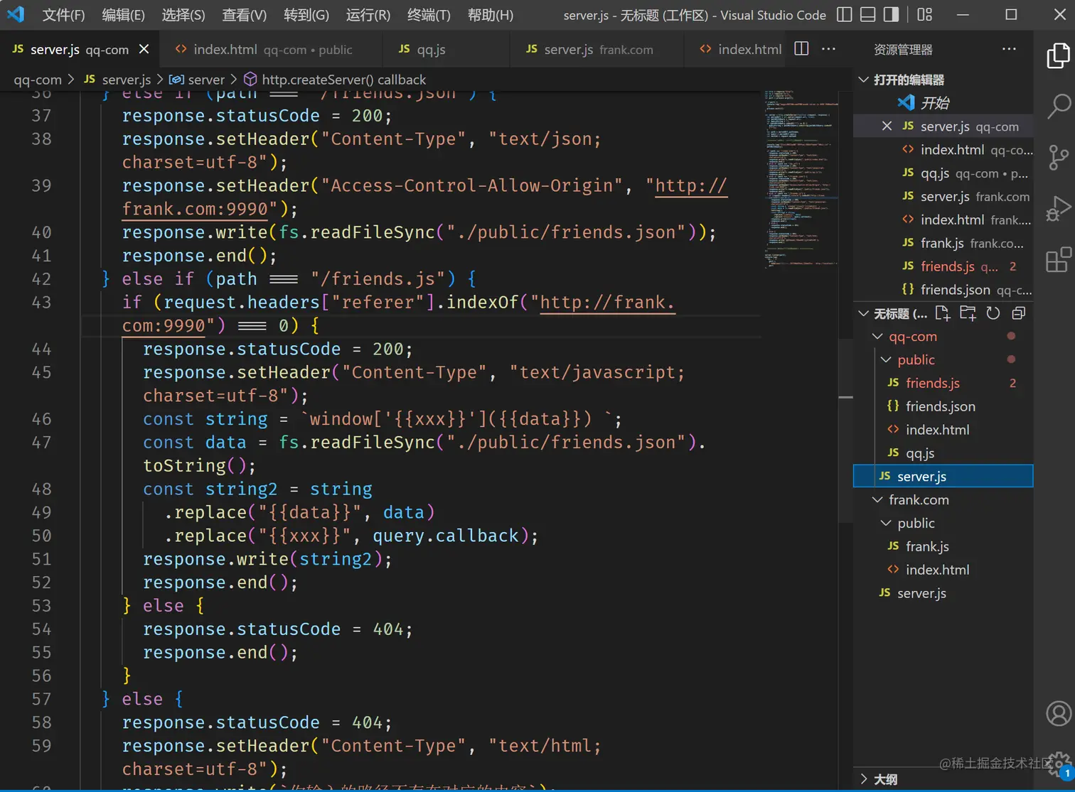Refresh the explorer file tree

993,313
